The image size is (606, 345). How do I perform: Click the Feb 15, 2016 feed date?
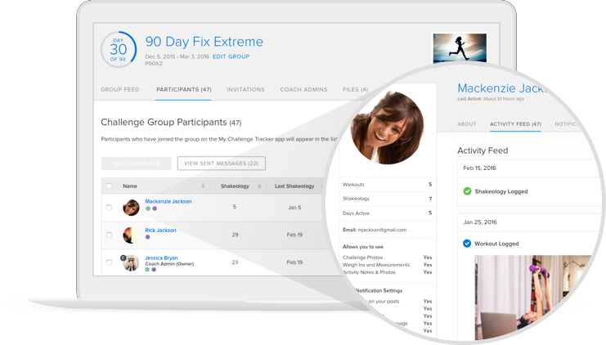click(x=479, y=168)
